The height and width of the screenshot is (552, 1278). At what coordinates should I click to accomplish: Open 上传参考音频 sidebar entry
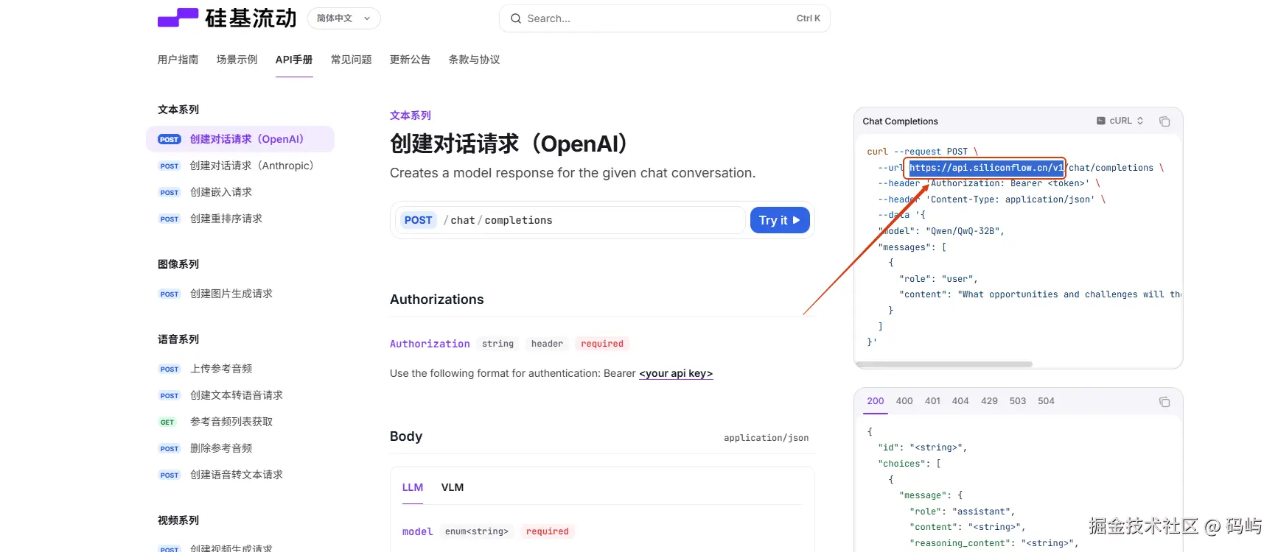(x=240, y=369)
